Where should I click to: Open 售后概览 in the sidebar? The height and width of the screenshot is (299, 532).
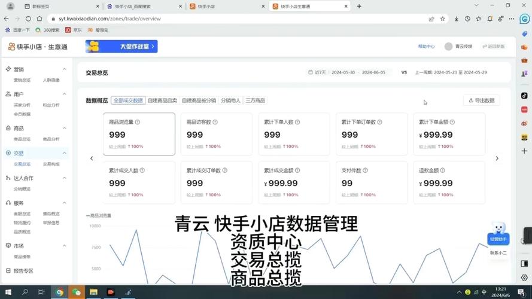pyautogui.click(x=51, y=214)
